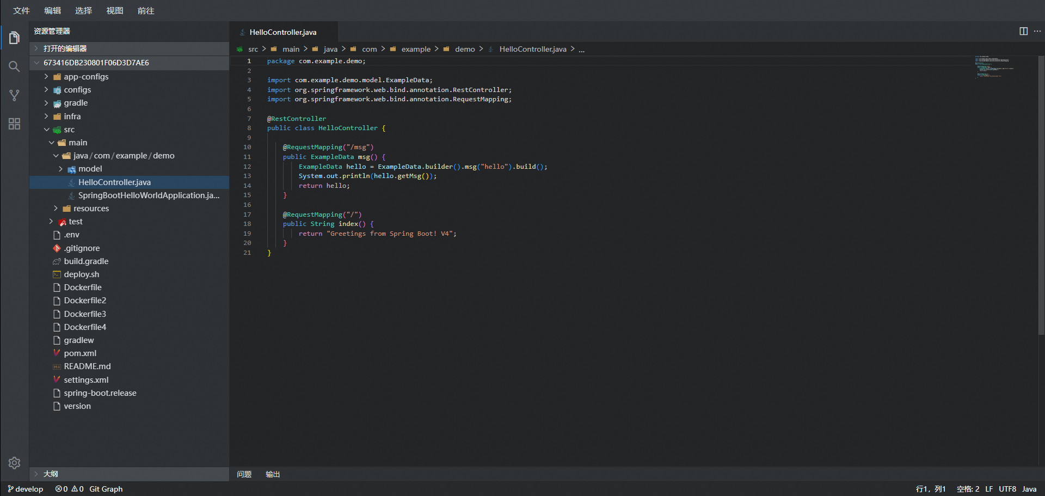Open the Manage gear settings icon
This screenshot has width=1045, height=496.
click(x=15, y=463)
